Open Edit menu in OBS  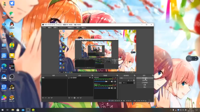(x=50, y=28)
